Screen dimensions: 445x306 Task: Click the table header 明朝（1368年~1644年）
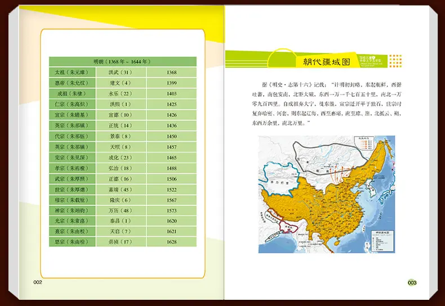click(x=123, y=61)
